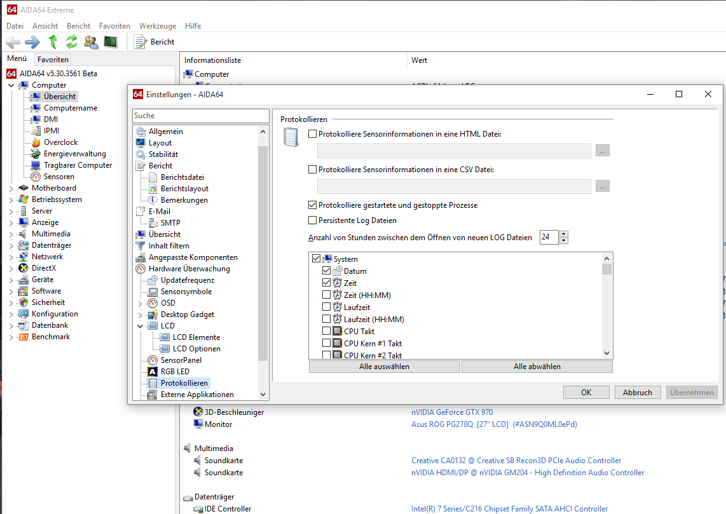Uncheck the Datum checkbox
This screenshot has width=726, height=514.
click(x=326, y=270)
